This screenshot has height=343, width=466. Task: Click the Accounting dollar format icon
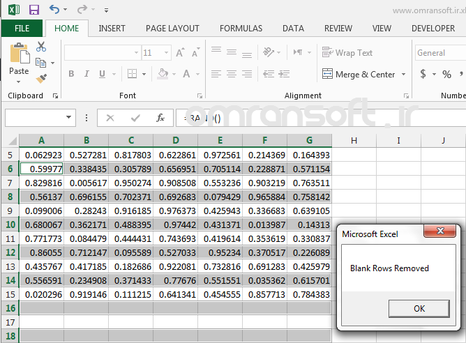click(423, 74)
